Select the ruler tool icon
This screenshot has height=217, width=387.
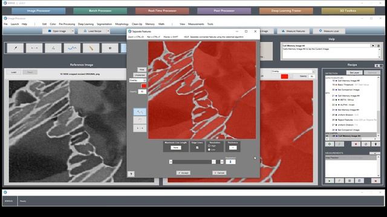pyautogui.click(x=91, y=48)
